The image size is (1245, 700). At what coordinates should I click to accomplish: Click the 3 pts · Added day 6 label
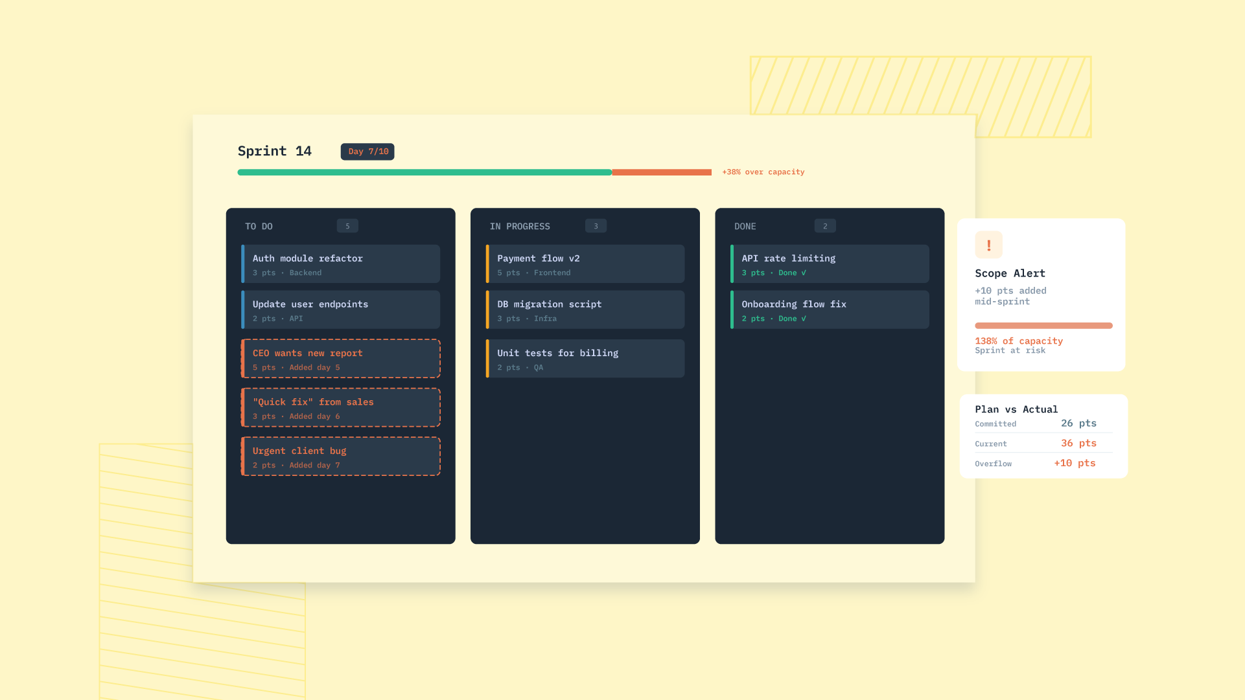point(296,416)
